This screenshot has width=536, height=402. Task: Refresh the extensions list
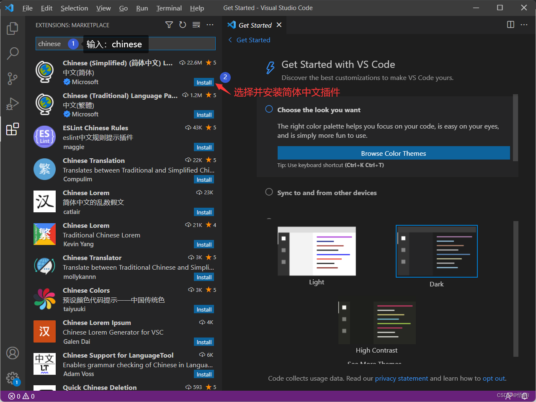pos(183,25)
